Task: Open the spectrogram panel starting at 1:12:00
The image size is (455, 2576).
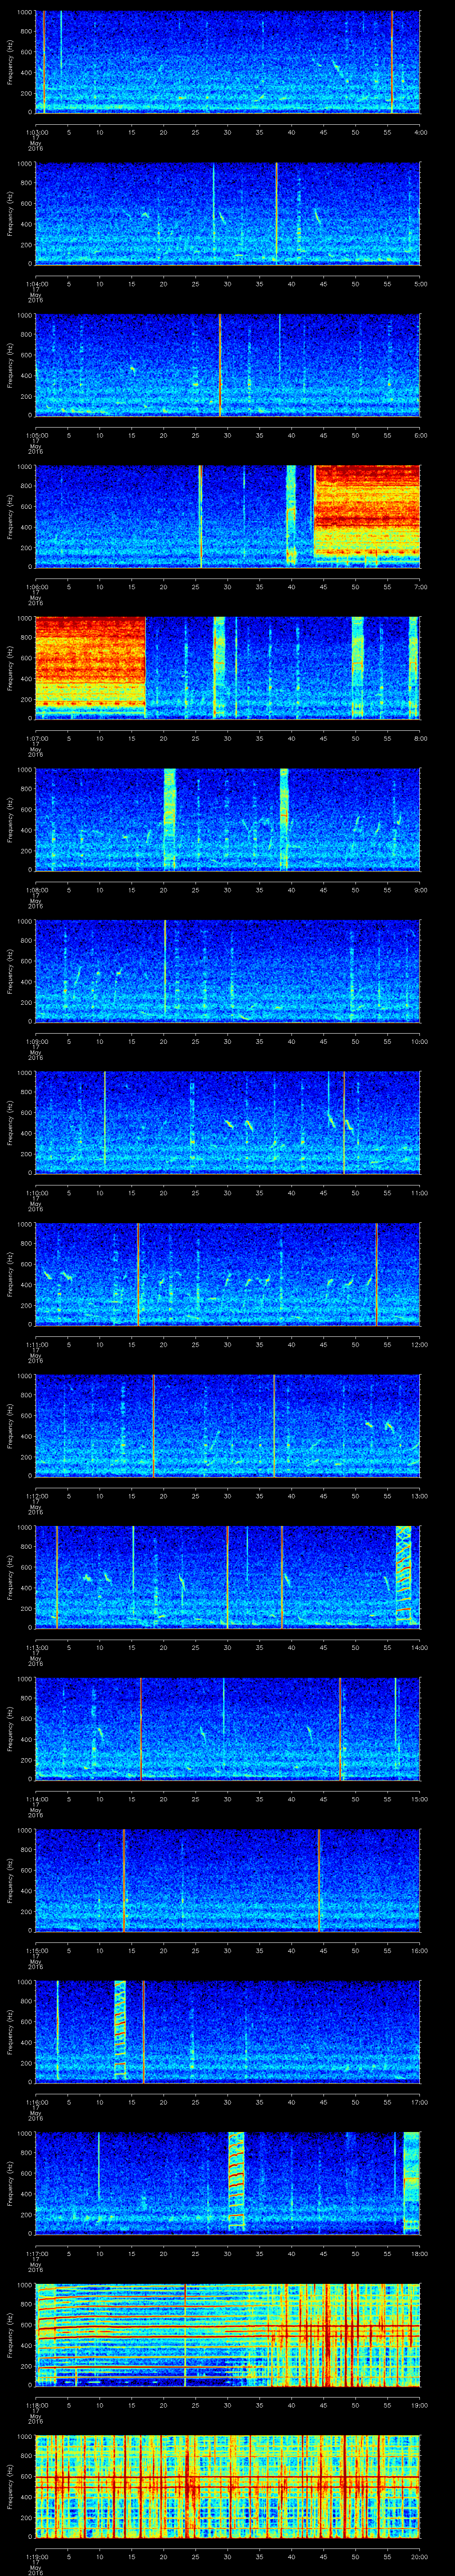Action: pyautogui.click(x=228, y=1425)
